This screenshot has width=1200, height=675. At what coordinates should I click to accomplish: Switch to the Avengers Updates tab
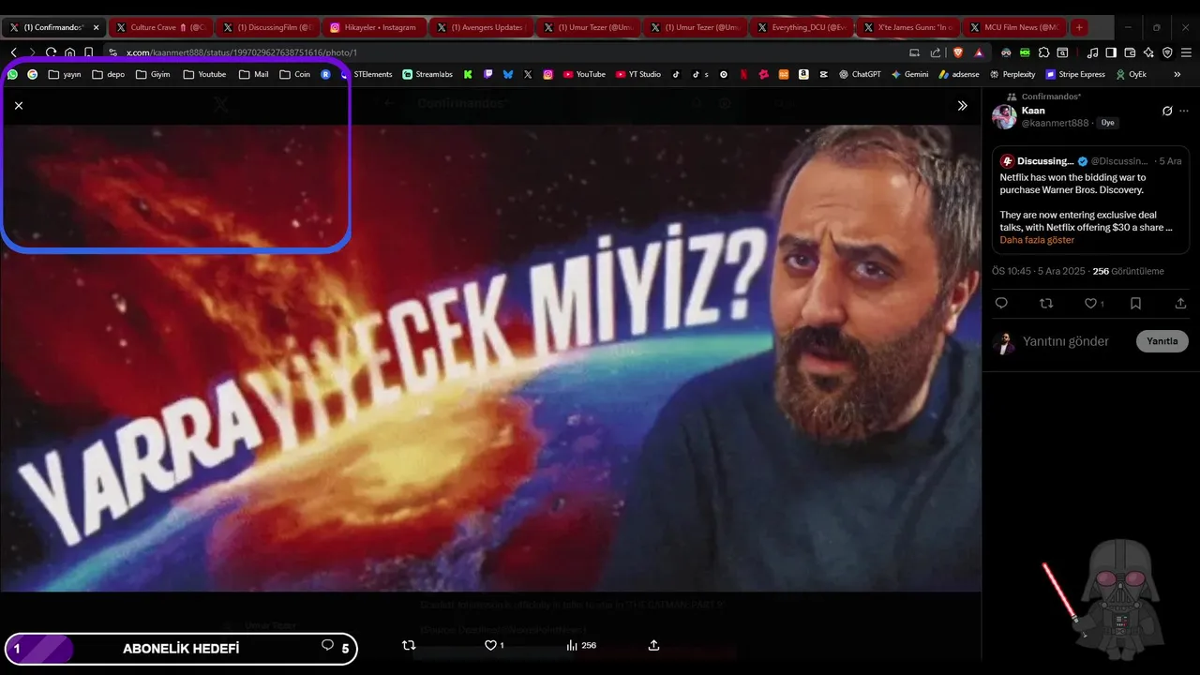tap(481, 27)
